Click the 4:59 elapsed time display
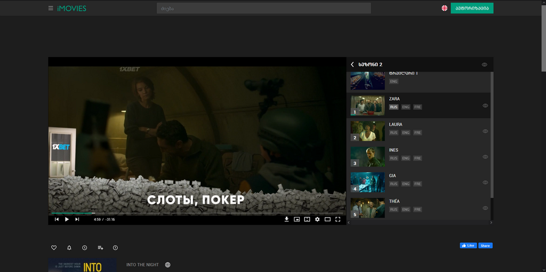This screenshot has width=546, height=272. [x=97, y=219]
